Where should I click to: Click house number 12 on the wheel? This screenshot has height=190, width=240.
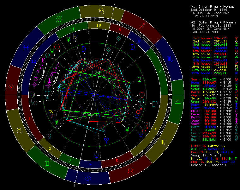click(34, 61)
